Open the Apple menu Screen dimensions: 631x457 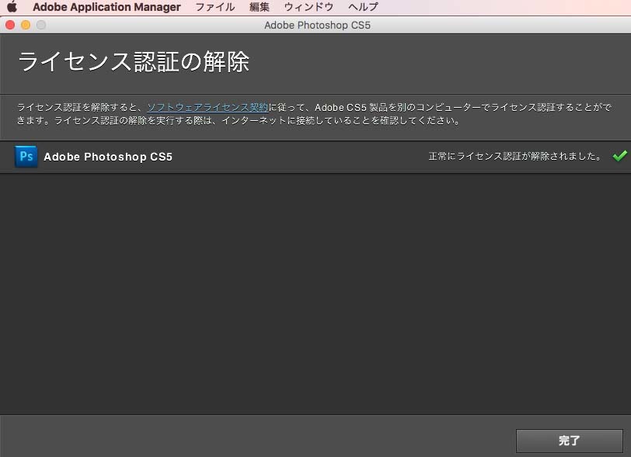12,7
